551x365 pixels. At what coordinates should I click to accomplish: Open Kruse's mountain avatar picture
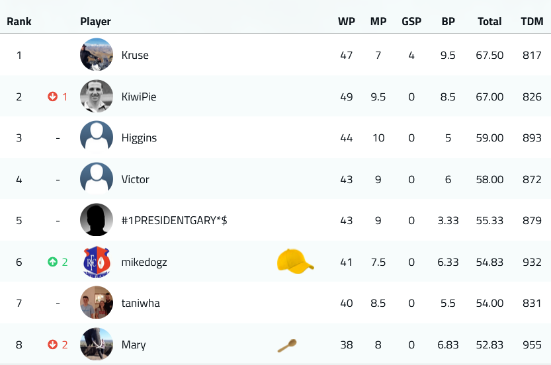click(x=97, y=55)
